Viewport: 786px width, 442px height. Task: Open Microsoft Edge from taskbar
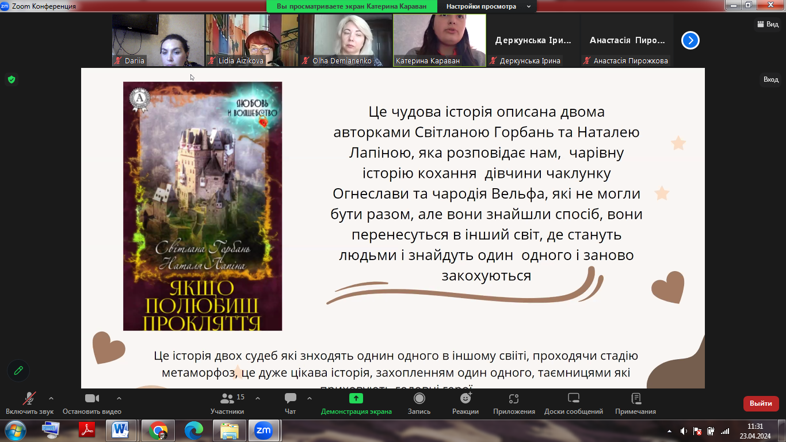point(194,430)
